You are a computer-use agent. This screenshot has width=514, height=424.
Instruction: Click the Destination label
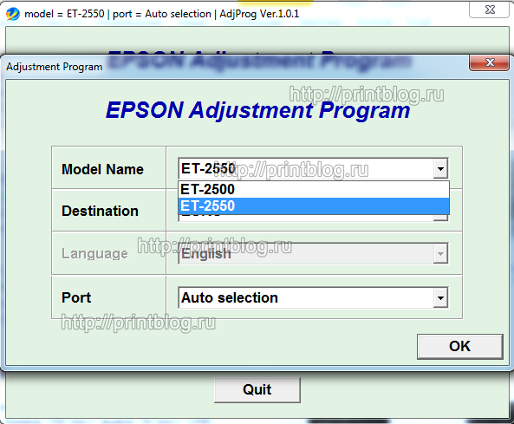point(100,211)
